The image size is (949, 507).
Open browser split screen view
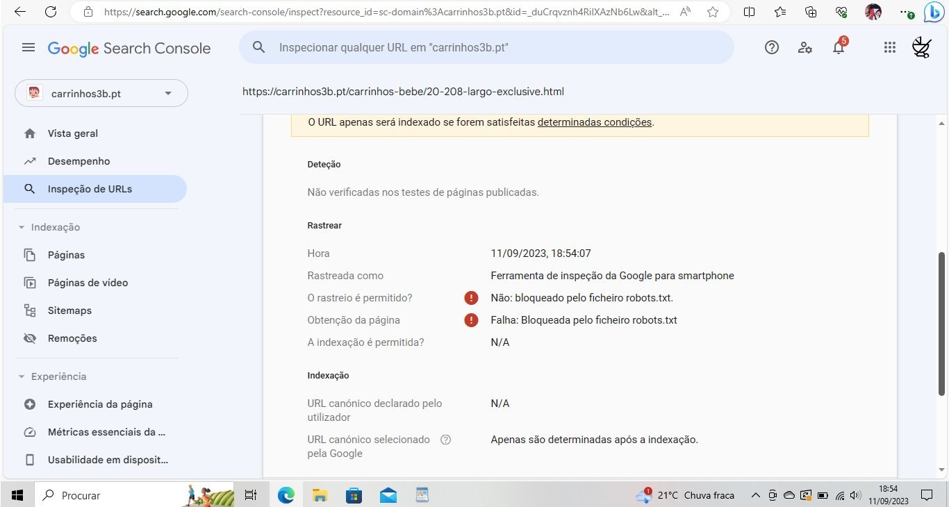pyautogui.click(x=750, y=12)
